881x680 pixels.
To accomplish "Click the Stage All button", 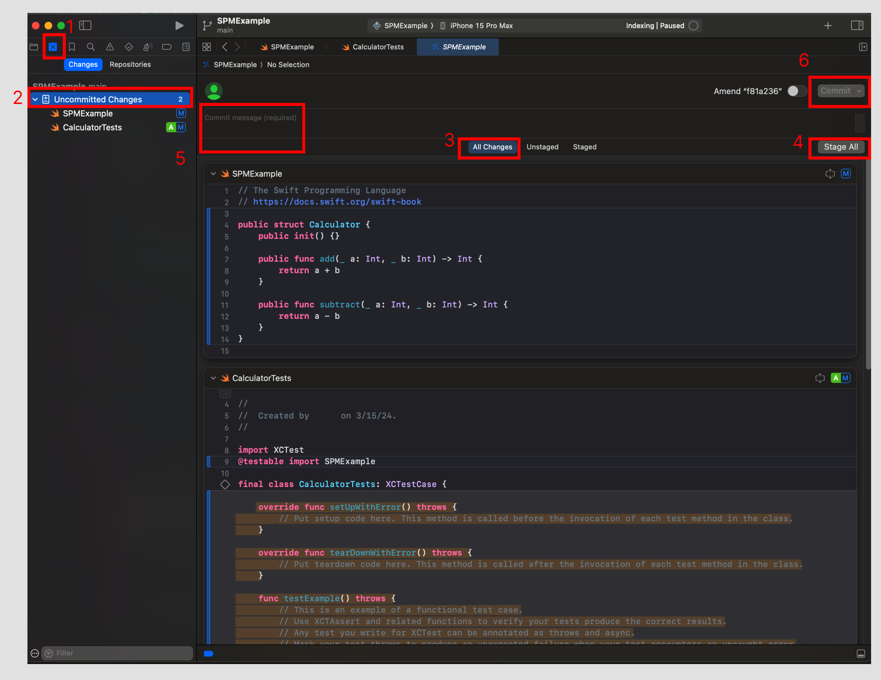I will (841, 147).
